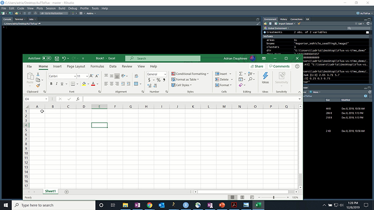Toggle Align Left
Screen dimensions: 374x210
pyautogui.click(x=106, y=84)
